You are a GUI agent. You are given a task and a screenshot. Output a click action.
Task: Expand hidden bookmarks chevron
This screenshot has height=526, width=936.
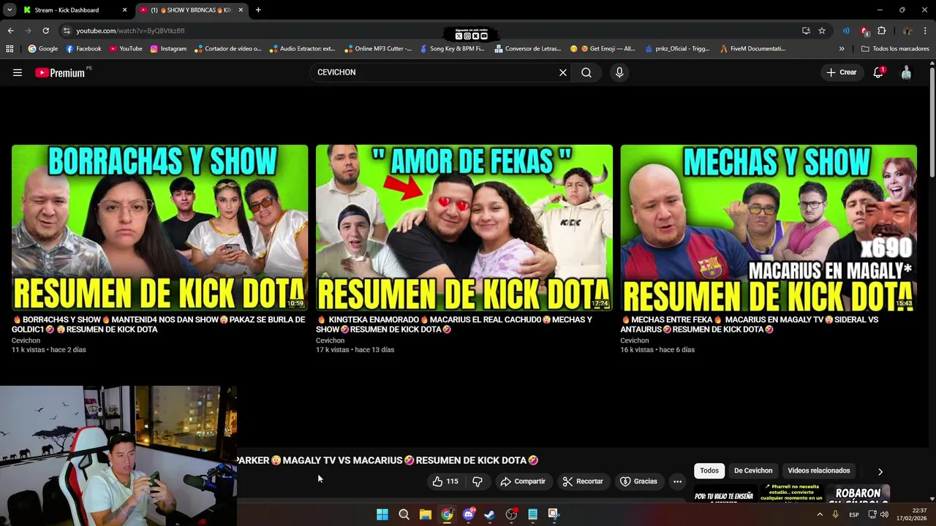(842, 49)
